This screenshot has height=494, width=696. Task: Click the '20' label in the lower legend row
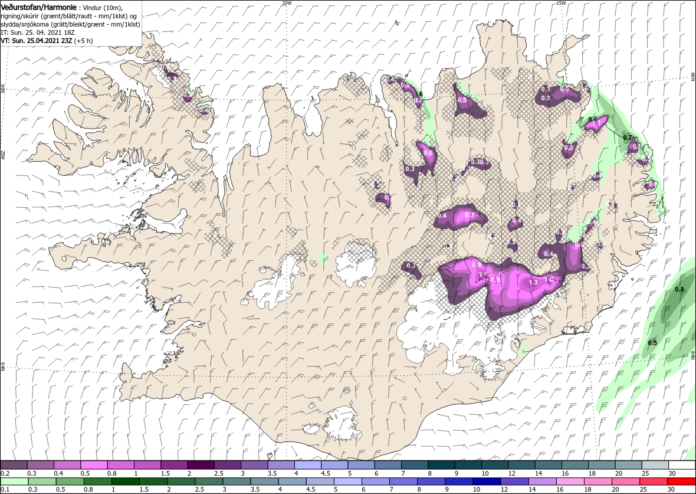pyautogui.click(x=615, y=490)
